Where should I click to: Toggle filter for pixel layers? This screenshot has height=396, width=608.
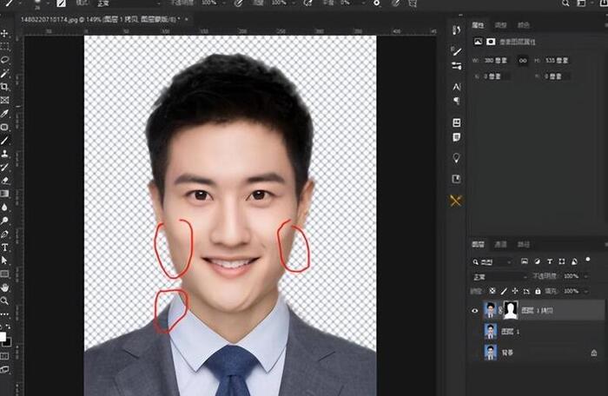(x=525, y=261)
